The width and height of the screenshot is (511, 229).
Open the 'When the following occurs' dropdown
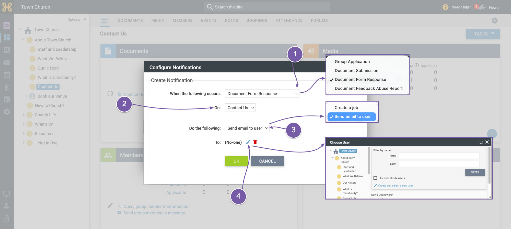(262, 94)
